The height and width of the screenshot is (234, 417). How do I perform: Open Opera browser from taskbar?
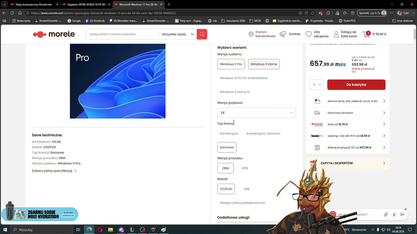coord(100,230)
